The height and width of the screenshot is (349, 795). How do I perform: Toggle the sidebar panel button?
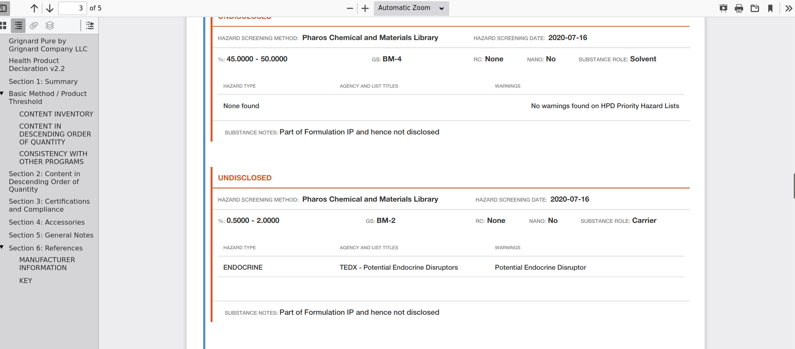coord(3,8)
